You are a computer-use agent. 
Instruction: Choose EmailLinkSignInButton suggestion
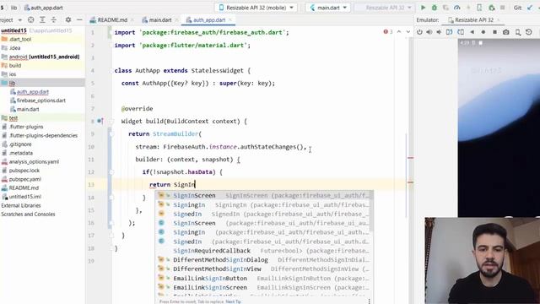[x=264, y=278]
